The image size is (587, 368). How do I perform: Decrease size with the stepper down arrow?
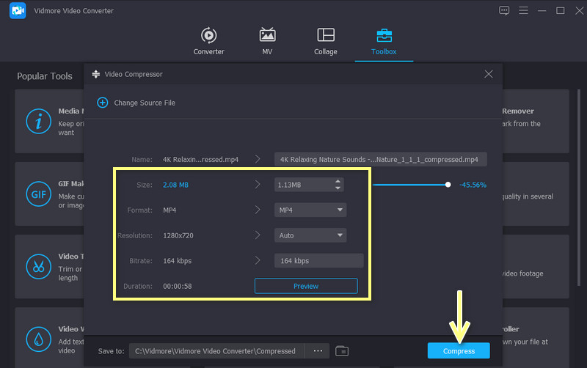point(338,188)
